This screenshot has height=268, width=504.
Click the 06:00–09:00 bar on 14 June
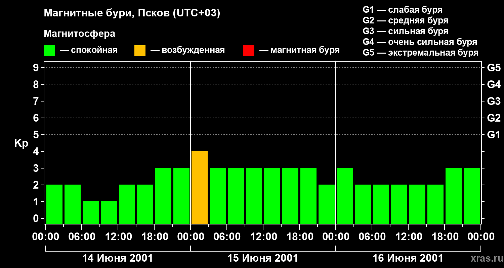[91, 212]
